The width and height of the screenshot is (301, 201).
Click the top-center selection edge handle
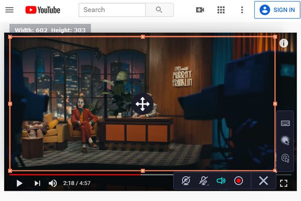[x=142, y=37]
